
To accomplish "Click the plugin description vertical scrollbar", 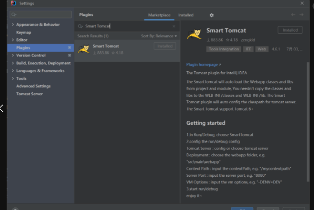I will [308, 122].
